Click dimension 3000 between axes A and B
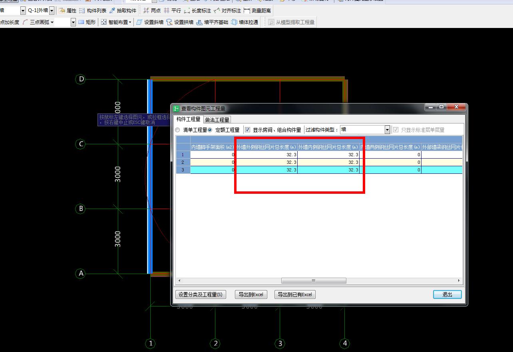 (x=117, y=239)
